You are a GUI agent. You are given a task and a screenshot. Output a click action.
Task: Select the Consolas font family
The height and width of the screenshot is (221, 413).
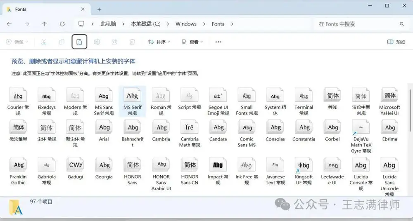[275, 131]
